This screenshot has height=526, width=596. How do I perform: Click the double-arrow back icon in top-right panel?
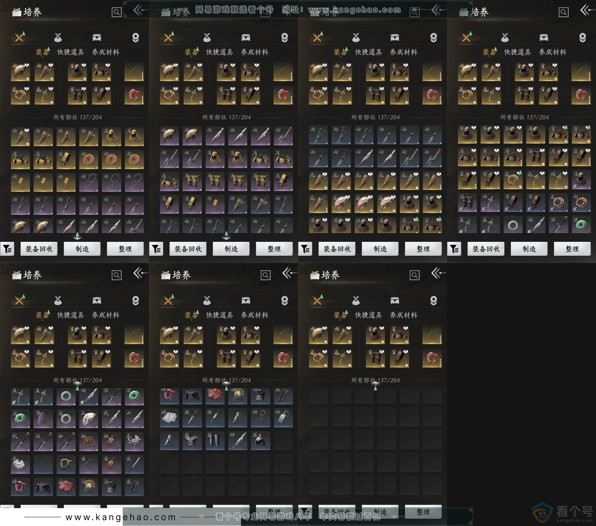click(587, 10)
